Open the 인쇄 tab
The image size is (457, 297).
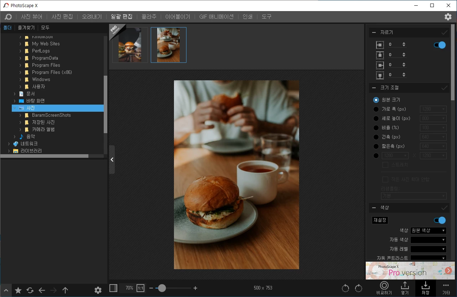point(247,17)
